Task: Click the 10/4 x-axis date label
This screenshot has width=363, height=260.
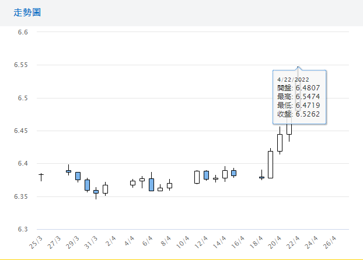Action: (182, 241)
